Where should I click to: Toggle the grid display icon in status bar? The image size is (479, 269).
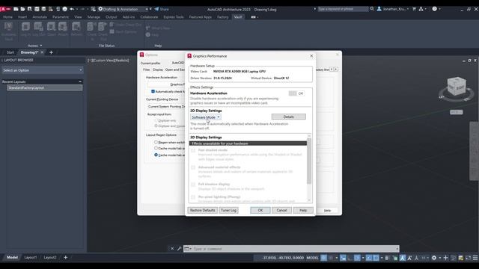click(323, 258)
